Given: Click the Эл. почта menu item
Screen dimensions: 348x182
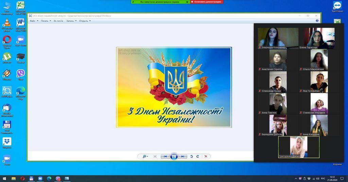Looking at the screenshot, I should pyautogui.click(x=58, y=21).
